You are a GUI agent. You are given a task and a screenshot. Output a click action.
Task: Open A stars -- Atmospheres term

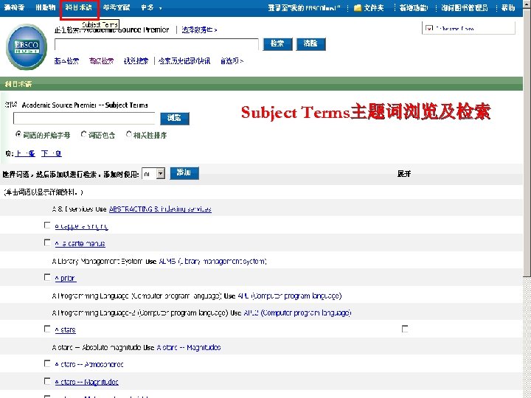(x=89, y=365)
